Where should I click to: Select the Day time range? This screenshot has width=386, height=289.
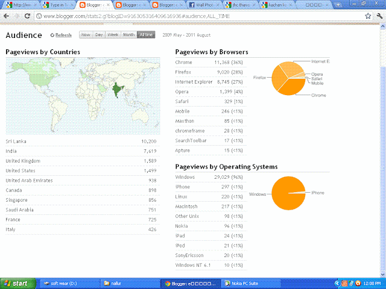(x=99, y=35)
